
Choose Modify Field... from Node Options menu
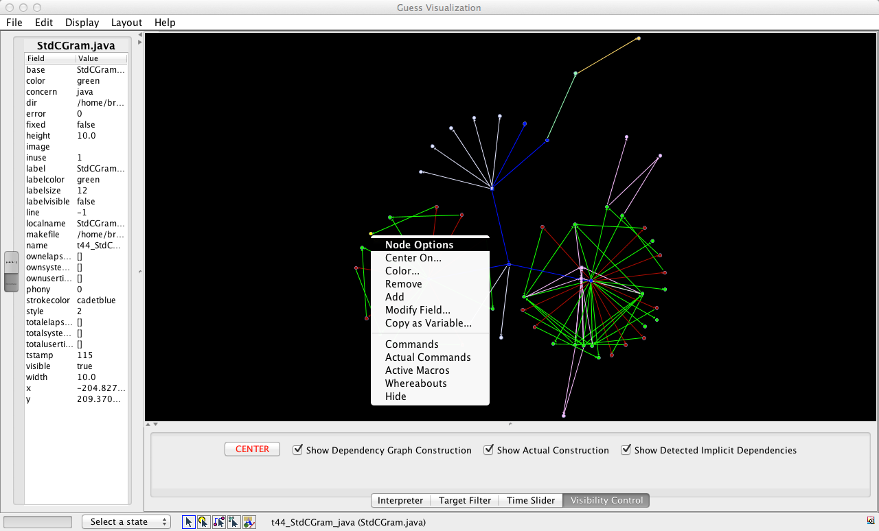(418, 310)
